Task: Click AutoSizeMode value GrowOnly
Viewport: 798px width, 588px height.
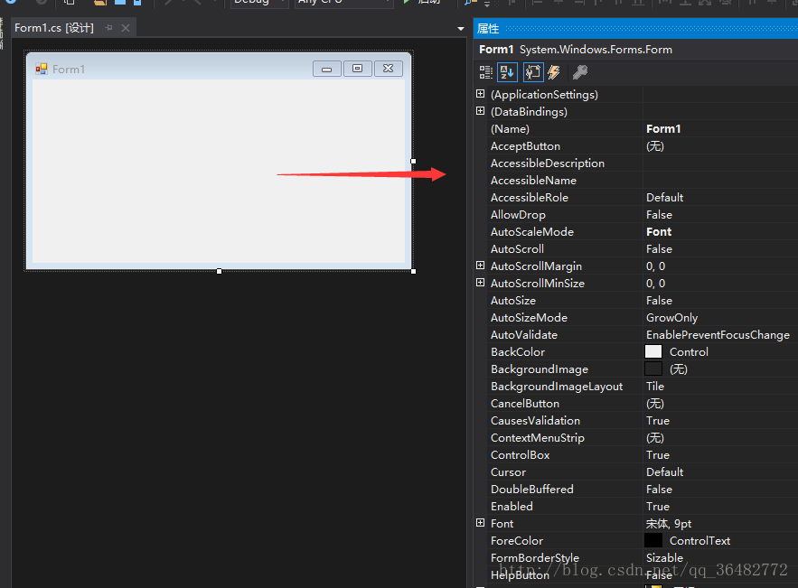Action: click(x=671, y=318)
